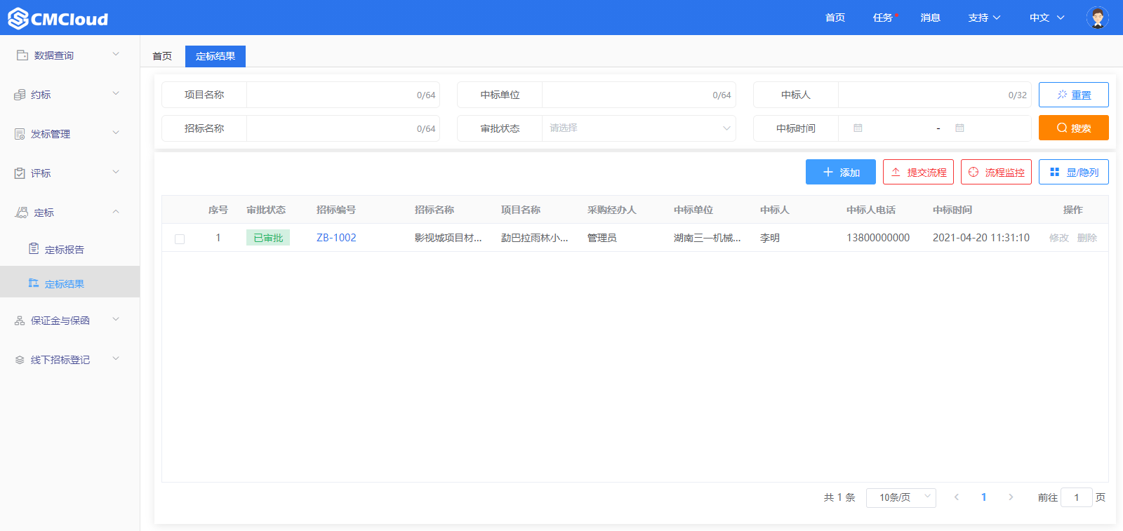The image size is (1123, 531).
Task: Open the user avatar menu
Action: (x=1097, y=18)
